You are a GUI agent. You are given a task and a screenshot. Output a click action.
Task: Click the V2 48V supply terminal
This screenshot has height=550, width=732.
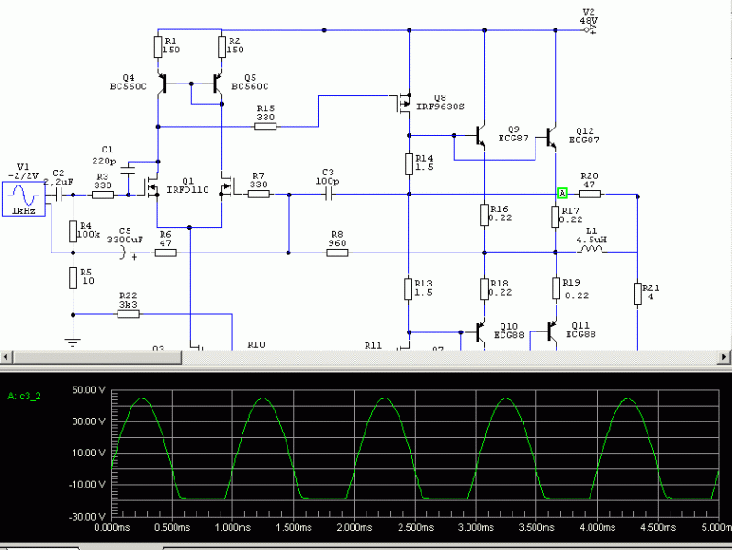pos(590,29)
